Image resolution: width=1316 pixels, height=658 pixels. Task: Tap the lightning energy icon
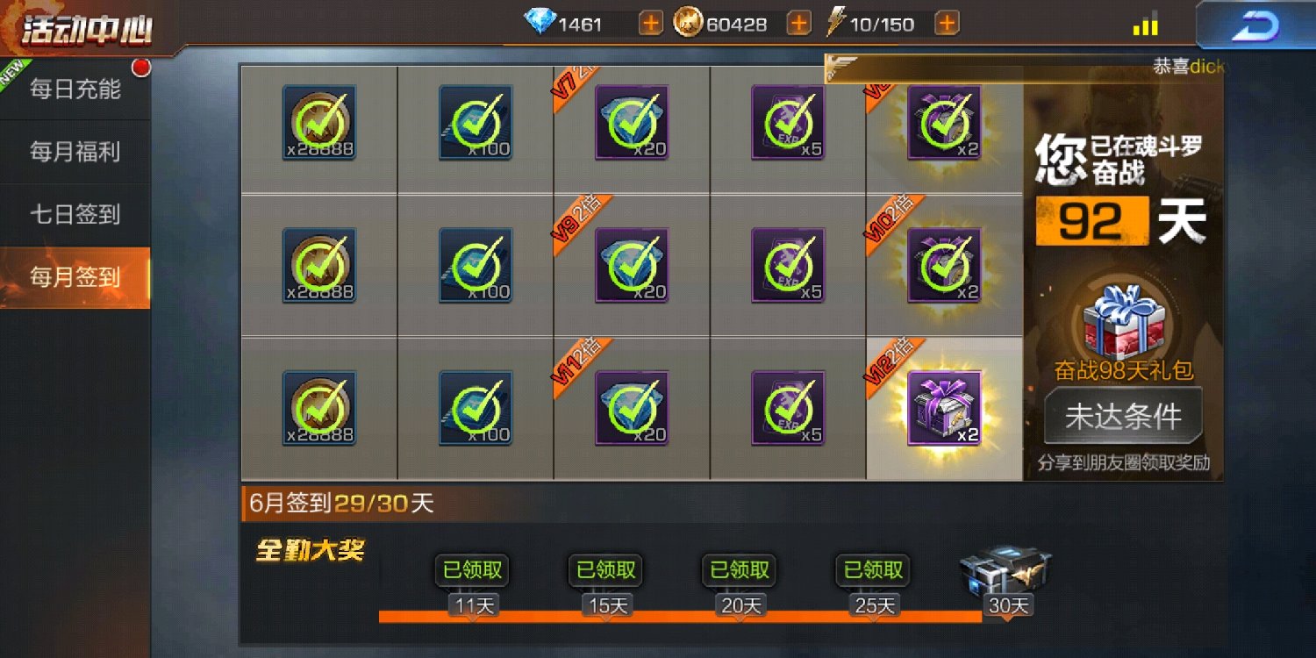[836, 23]
